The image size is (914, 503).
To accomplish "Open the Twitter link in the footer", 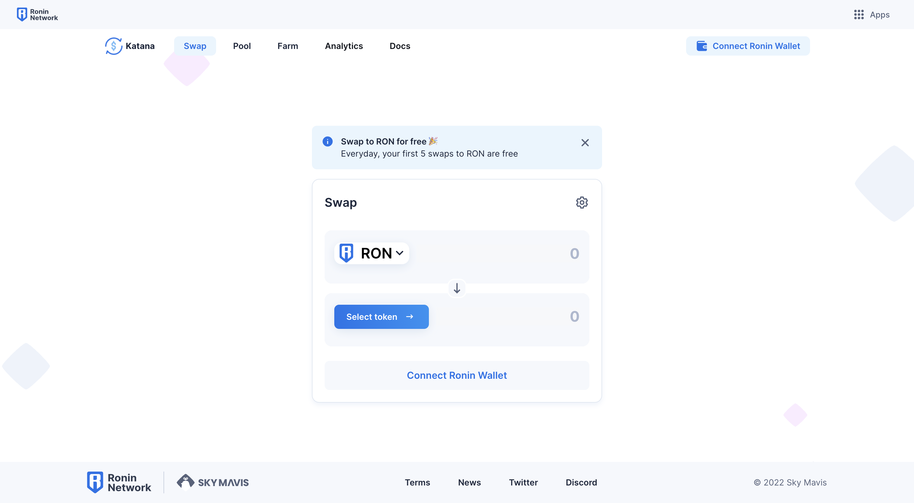I will (523, 482).
